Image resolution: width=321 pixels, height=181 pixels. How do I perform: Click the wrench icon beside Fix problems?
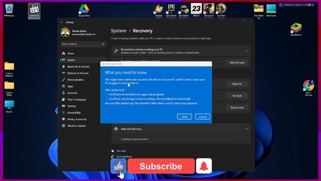pos(116,51)
